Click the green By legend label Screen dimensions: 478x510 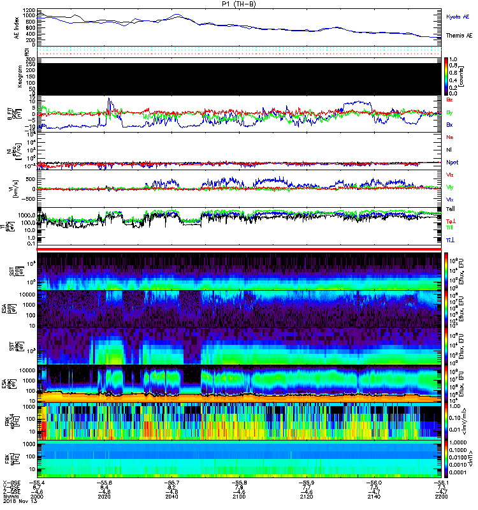[x=449, y=113]
